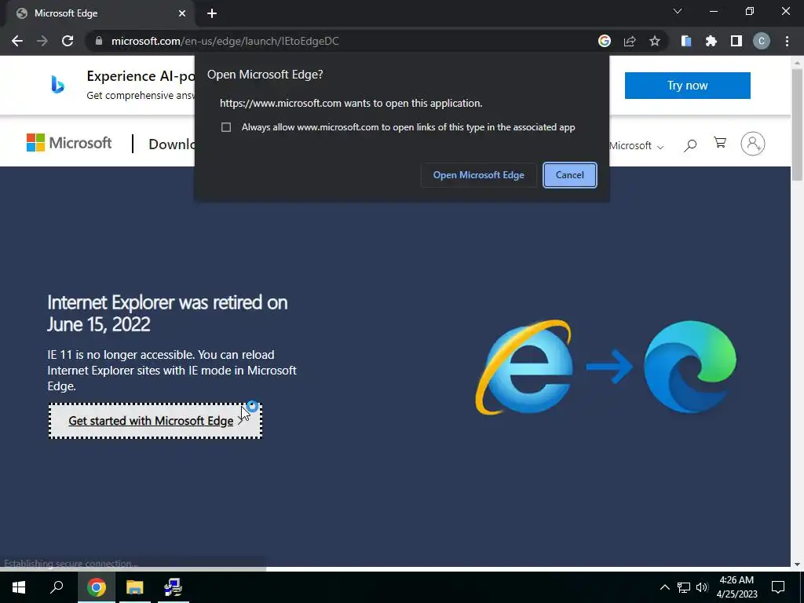Click the Download text in Microsoft header

(x=171, y=144)
